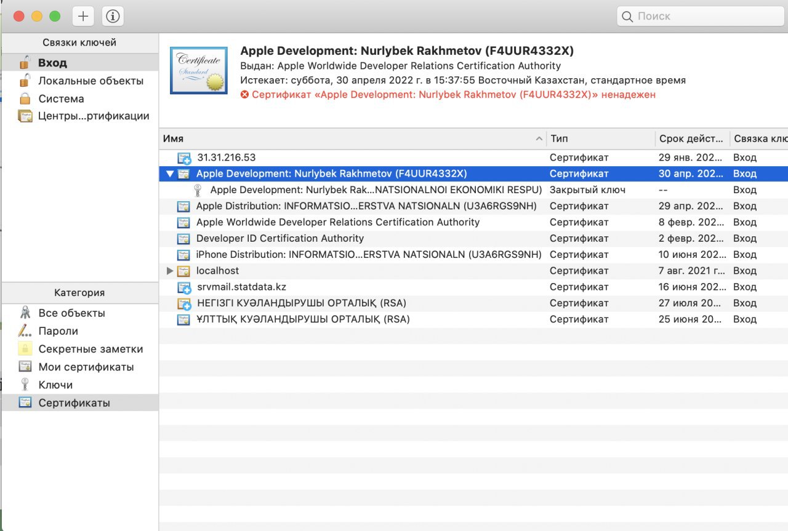788x531 pixels.
Task: Click the red untrusted certificate warning text
Action: point(454,95)
